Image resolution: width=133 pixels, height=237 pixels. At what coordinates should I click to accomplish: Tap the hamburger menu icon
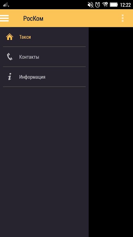tap(4, 18)
